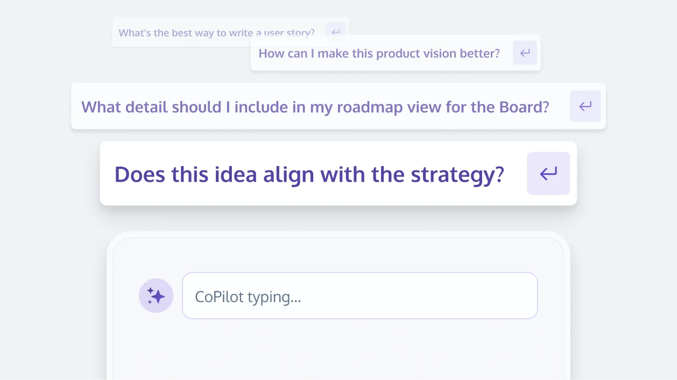This screenshot has height=380, width=677.
Task: Click enter arrow beside the roadmap view question
Action: pos(585,106)
